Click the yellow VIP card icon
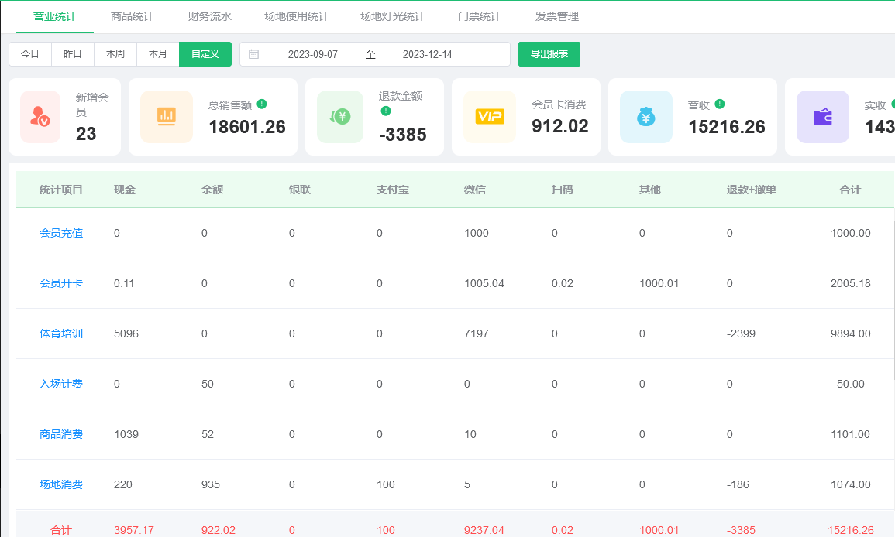 pyautogui.click(x=490, y=117)
